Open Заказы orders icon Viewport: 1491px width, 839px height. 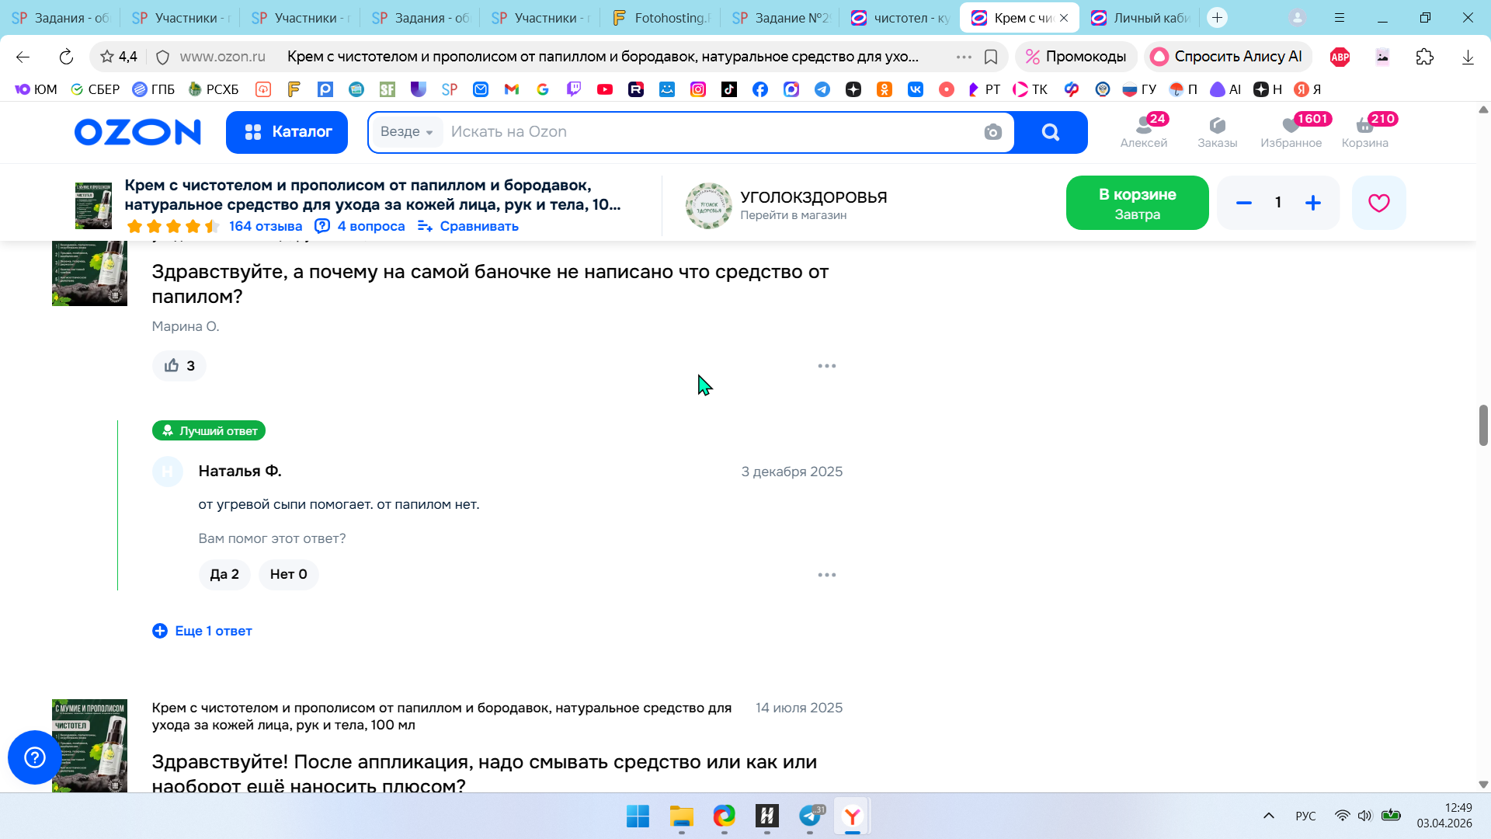point(1217,131)
